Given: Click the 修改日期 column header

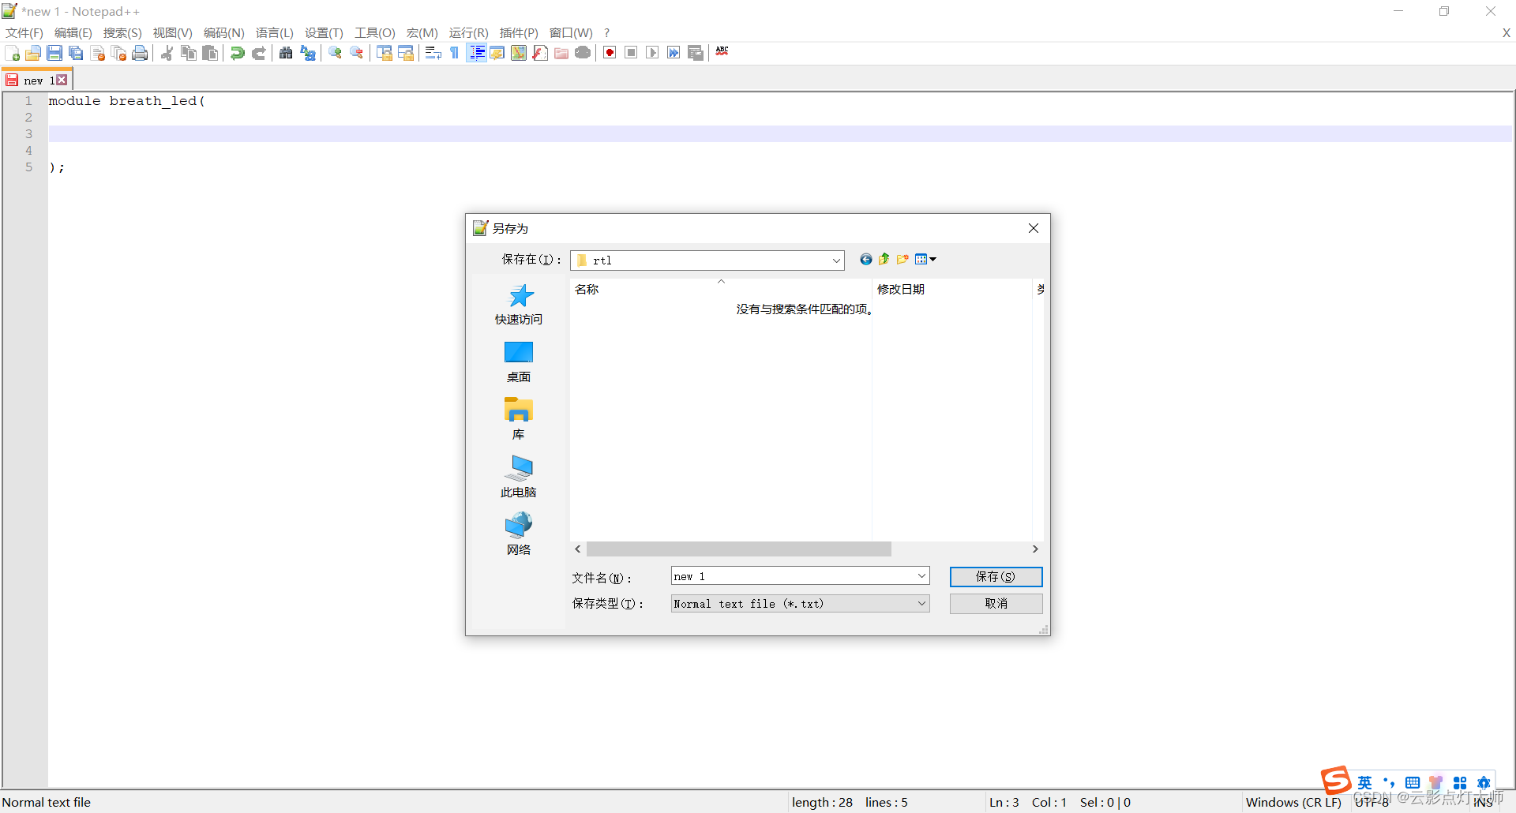Looking at the screenshot, I should tap(952, 290).
